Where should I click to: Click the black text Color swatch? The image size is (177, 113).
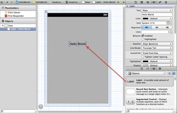(x=146, y=19)
